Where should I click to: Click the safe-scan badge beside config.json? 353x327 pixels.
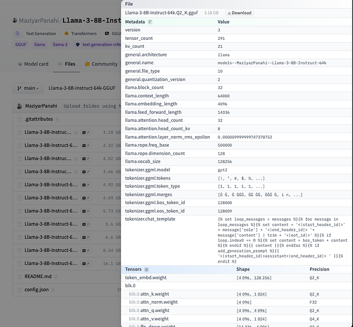(53, 290)
